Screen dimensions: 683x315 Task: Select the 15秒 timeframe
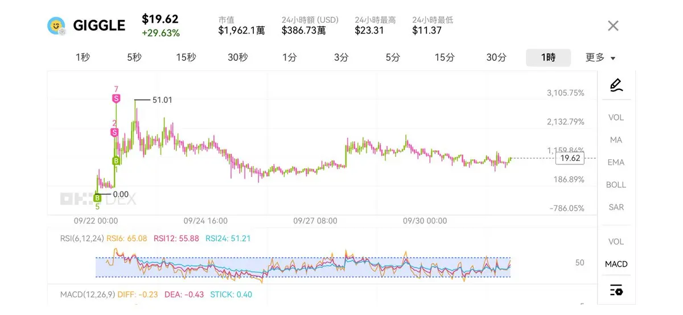click(186, 57)
